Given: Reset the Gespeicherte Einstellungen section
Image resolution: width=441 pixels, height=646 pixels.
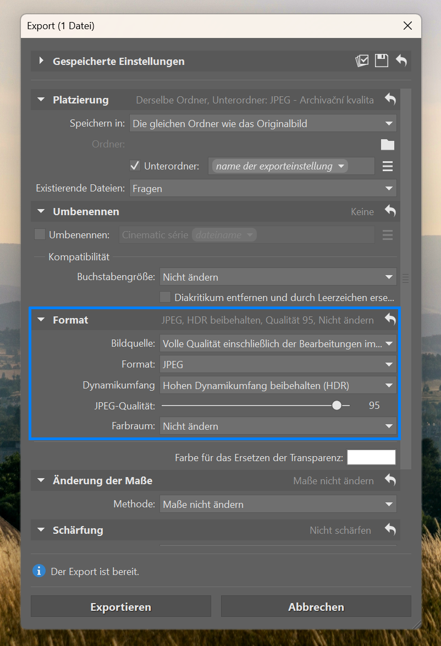Looking at the screenshot, I should pyautogui.click(x=401, y=61).
